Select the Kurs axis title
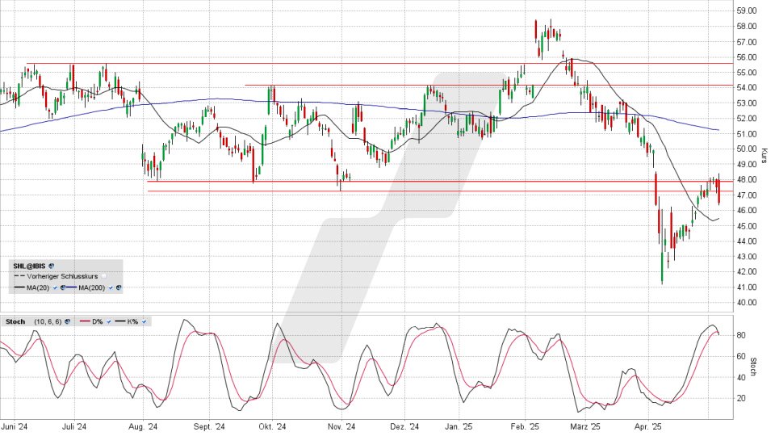 coord(765,156)
